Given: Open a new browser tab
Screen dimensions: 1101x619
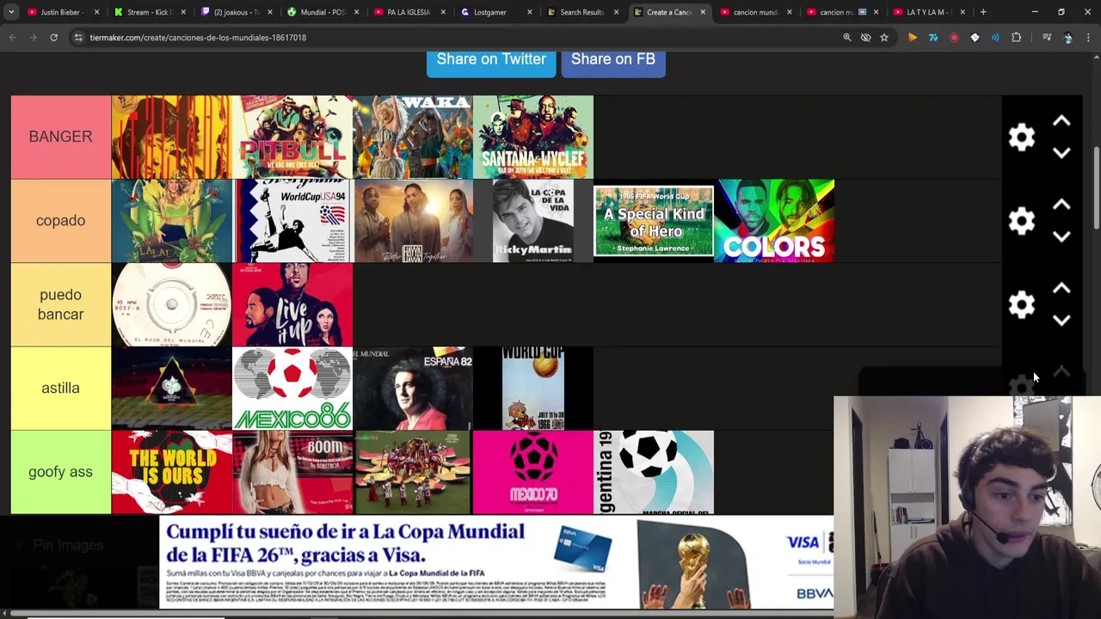Looking at the screenshot, I should tap(983, 12).
